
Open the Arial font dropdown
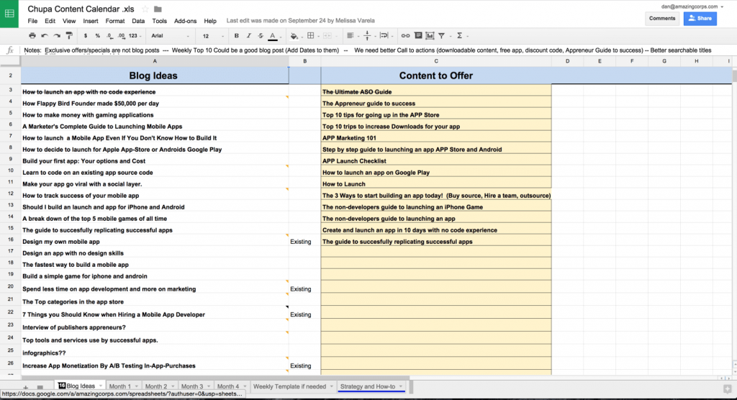[x=170, y=36]
